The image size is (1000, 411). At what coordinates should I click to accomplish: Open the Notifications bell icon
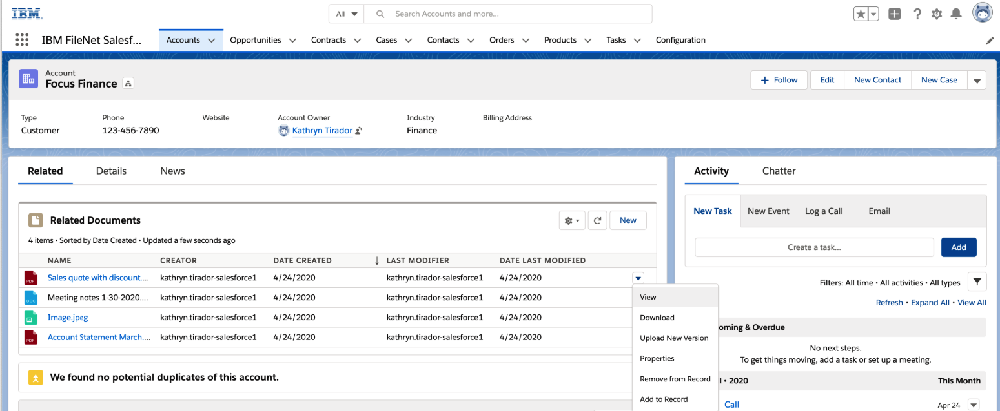[956, 14]
